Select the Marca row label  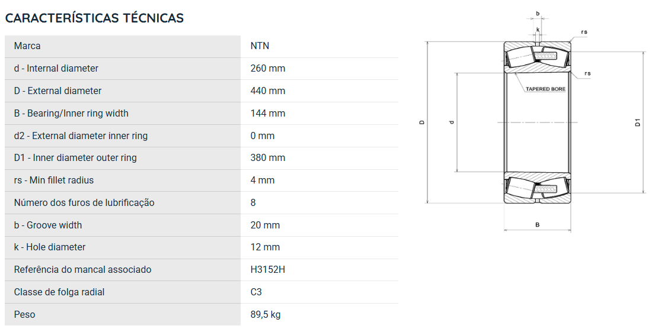(27, 46)
